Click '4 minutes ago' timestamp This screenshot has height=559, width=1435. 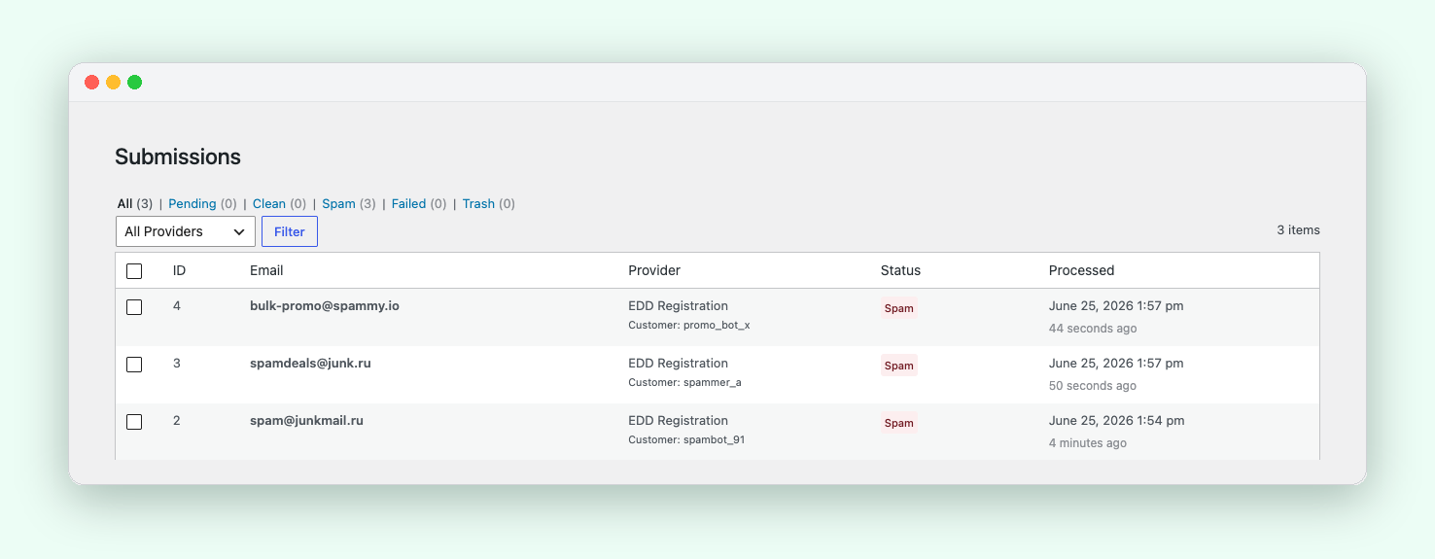(x=1088, y=443)
